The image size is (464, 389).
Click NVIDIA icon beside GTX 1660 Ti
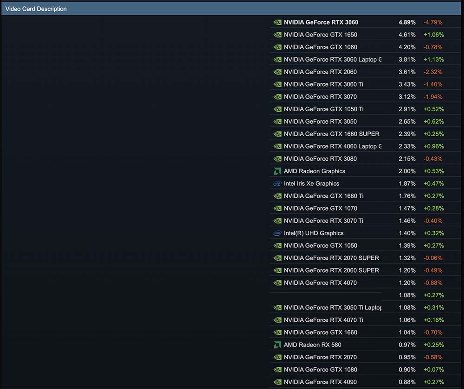click(x=277, y=196)
